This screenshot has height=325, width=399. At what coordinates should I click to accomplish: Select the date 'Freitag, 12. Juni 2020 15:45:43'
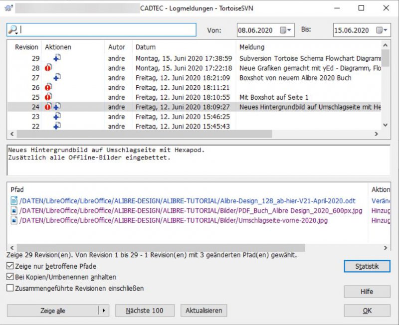pos(183,126)
